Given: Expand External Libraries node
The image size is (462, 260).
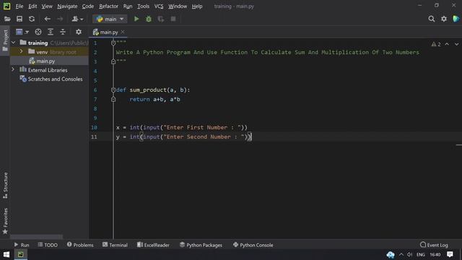Looking at the screenshot, I should click(13, 69).
